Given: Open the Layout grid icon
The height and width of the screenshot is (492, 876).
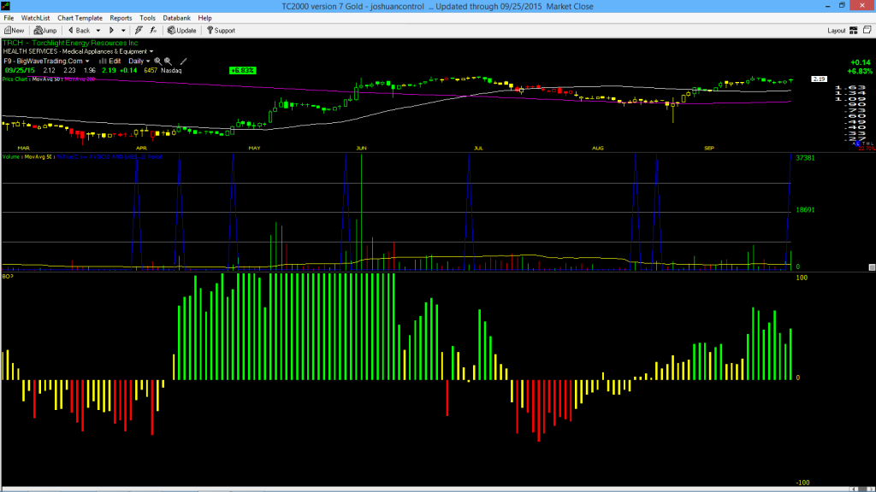Looking at the screenshot, I should tap(853, 31).
